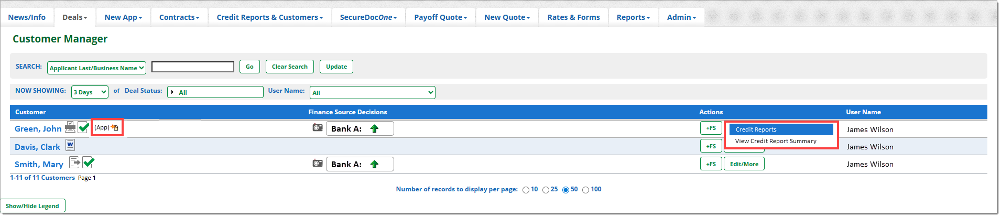
Task: Click the export arrow icon beside Smith, Mary
Action: tap(75, 162)
